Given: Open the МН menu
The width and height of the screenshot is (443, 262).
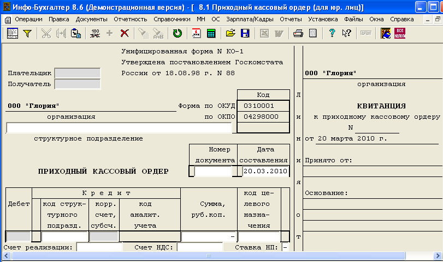Looking at the screenshot, I should pos(201,19).
